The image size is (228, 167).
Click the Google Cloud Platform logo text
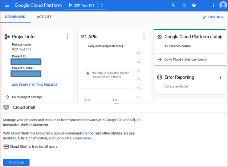coord(38,5)
